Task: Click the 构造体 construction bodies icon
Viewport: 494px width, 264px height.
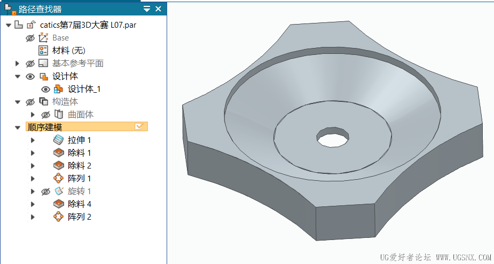Action: [43, 102]
